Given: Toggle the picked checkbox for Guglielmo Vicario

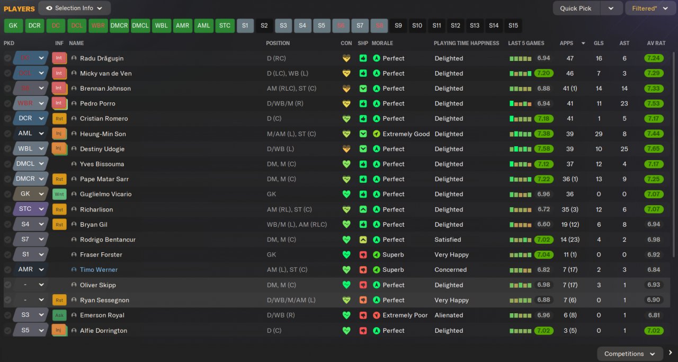Looking at the screenshot, I should [7, 194].
